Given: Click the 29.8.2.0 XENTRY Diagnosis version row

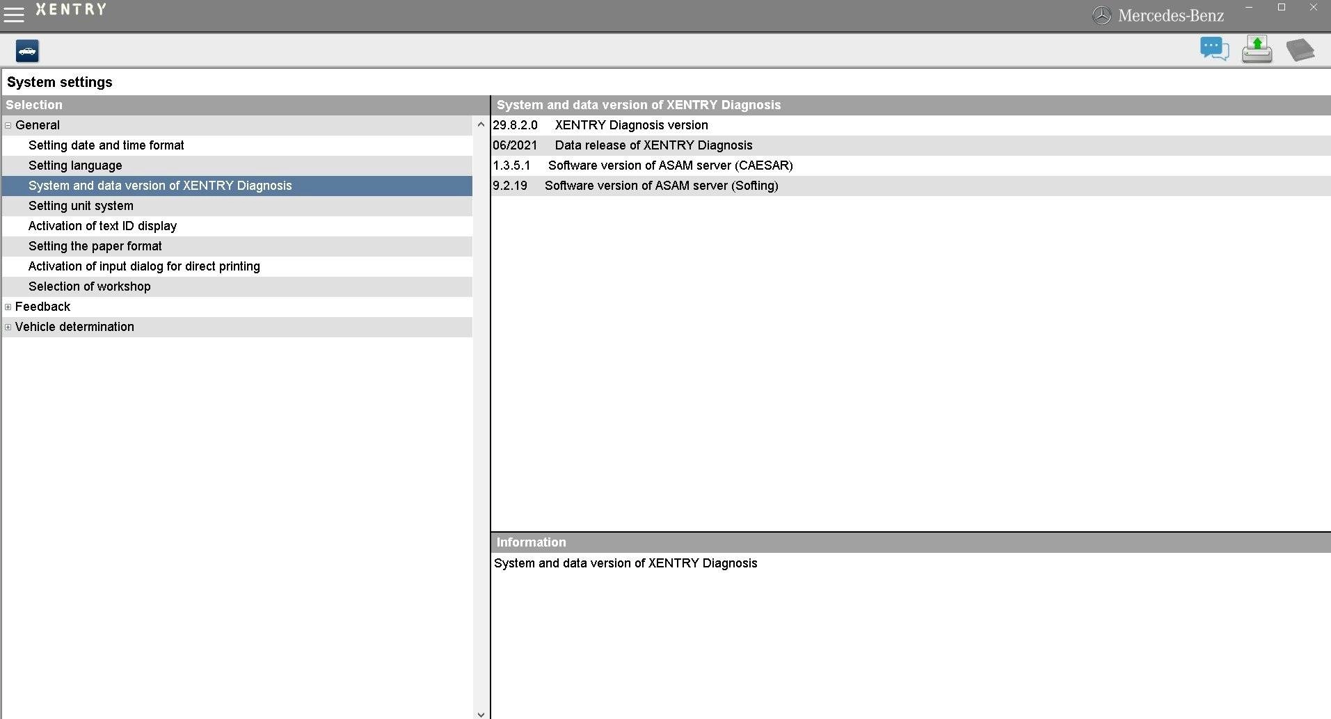Looking at the screenshot, I should click(x=911, y=125).
